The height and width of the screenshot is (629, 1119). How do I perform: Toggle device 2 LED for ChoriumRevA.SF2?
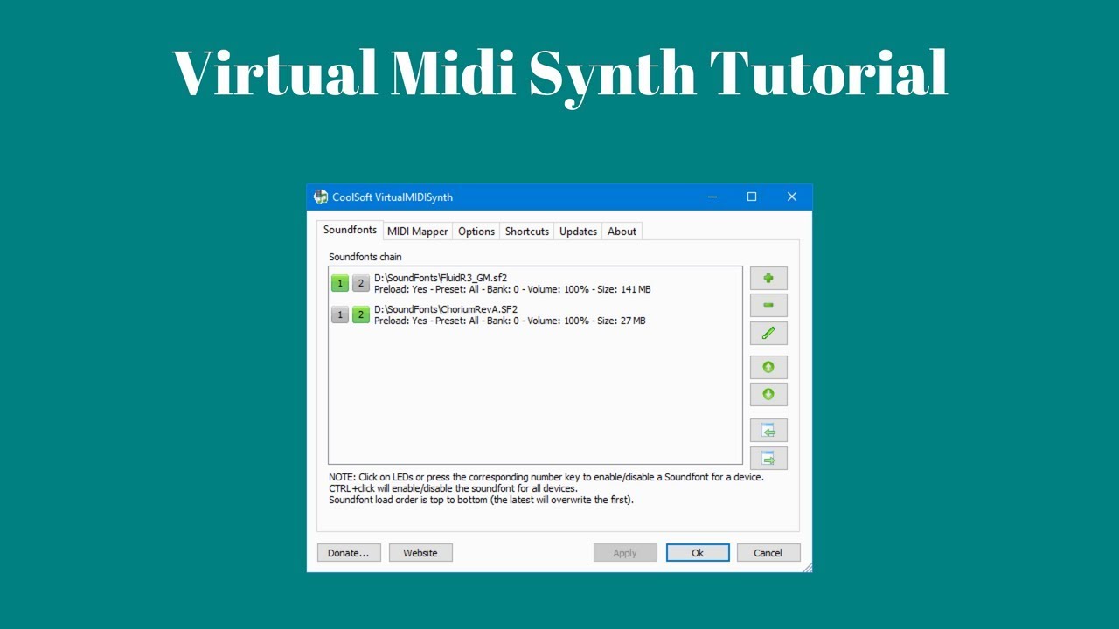[361, 314]
